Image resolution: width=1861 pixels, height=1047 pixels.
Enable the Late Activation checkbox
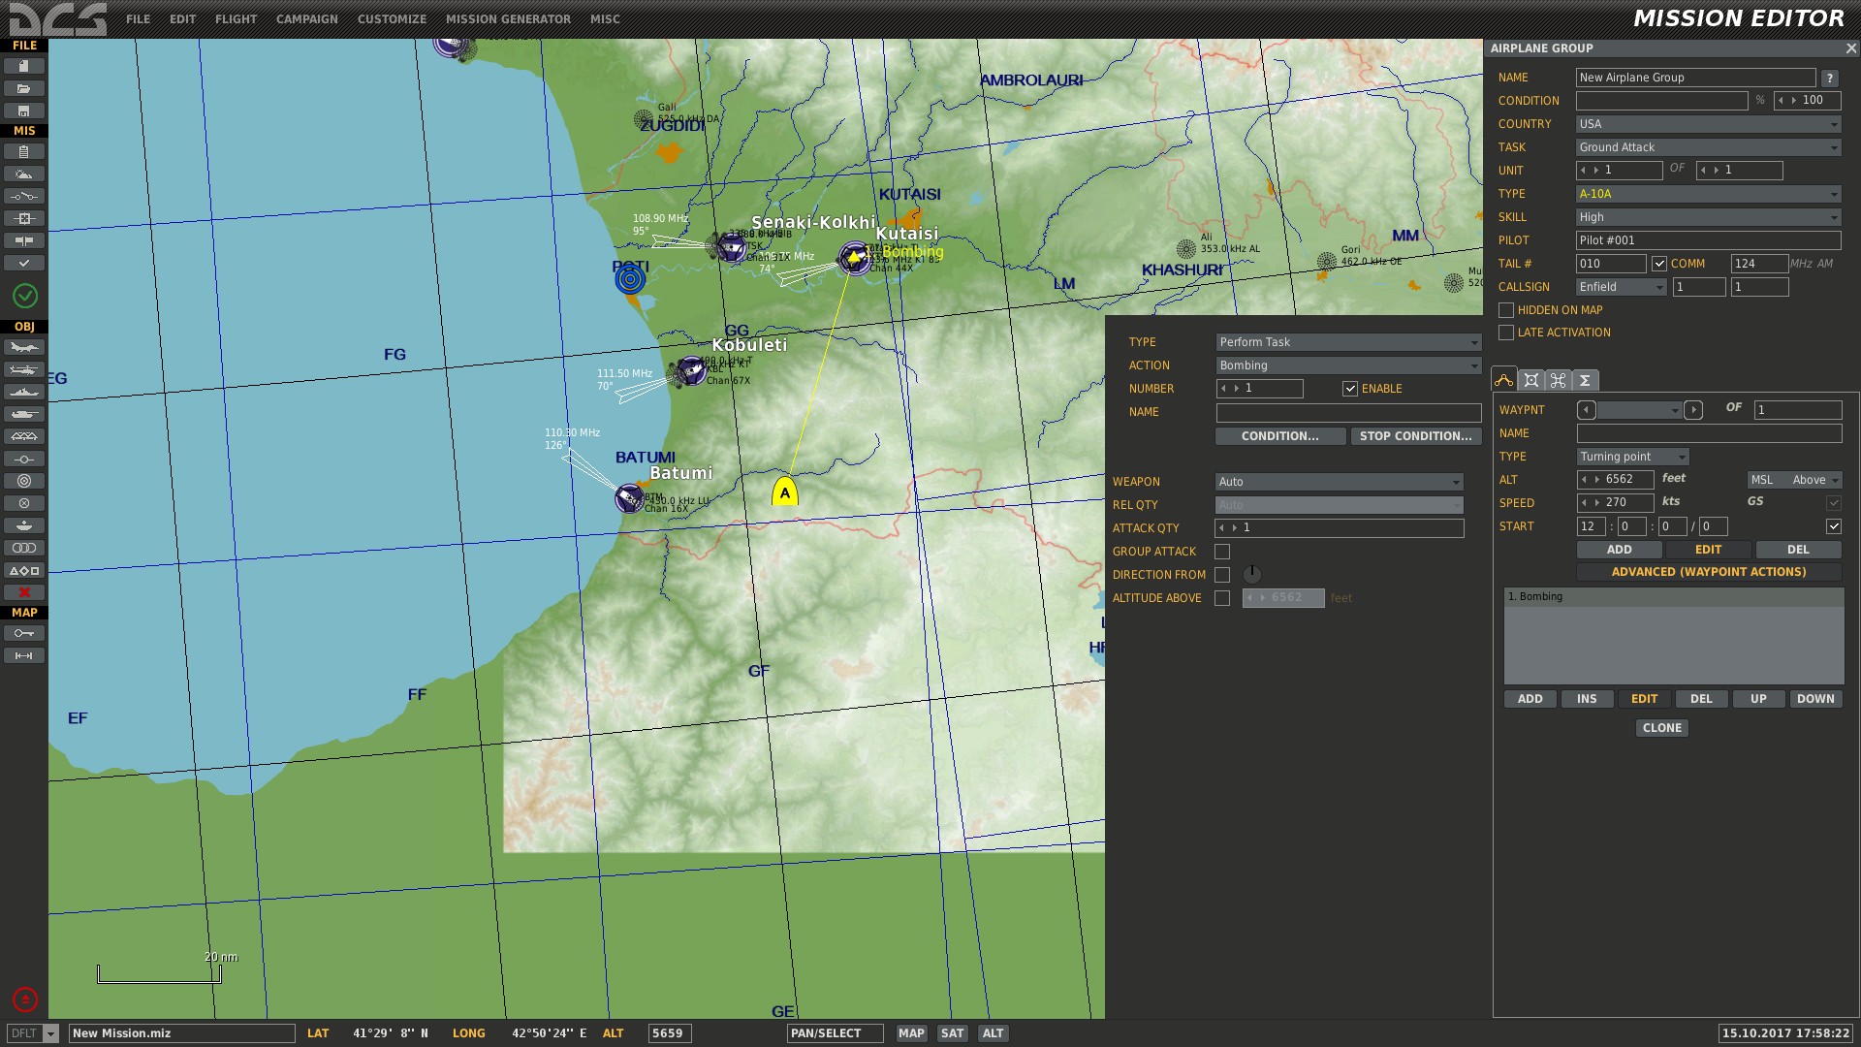tap(1506, 333)
